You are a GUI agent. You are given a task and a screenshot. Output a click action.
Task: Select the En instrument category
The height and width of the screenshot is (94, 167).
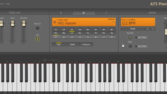[104, 30]
